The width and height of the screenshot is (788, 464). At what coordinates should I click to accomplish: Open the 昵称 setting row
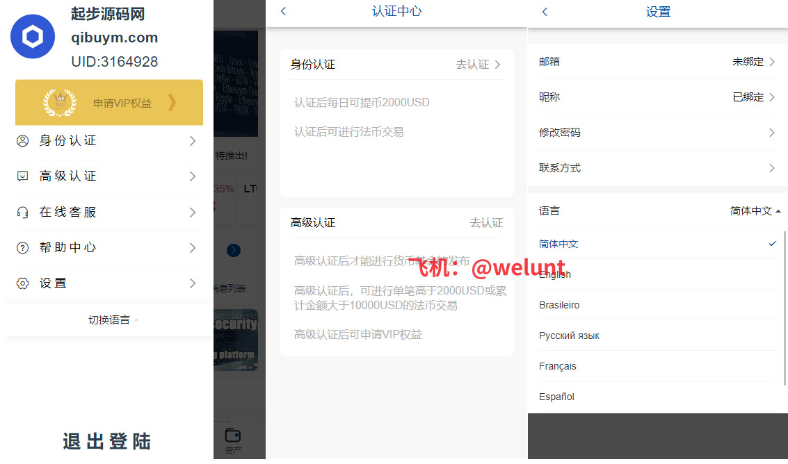(657, 97)
